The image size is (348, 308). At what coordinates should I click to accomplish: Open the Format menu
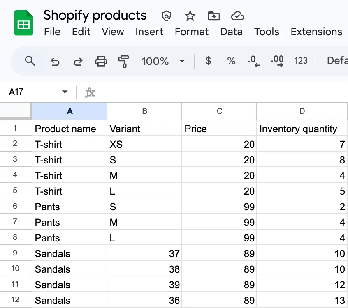tap(192, 32)
